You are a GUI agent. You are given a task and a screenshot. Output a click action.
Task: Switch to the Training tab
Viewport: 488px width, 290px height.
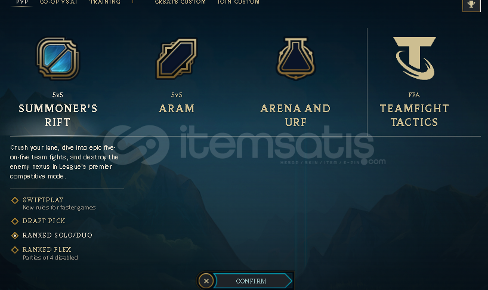tap(105, 2)
